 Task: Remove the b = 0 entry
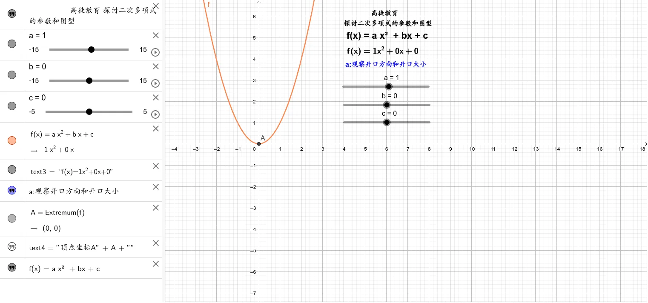click(156, 66)
